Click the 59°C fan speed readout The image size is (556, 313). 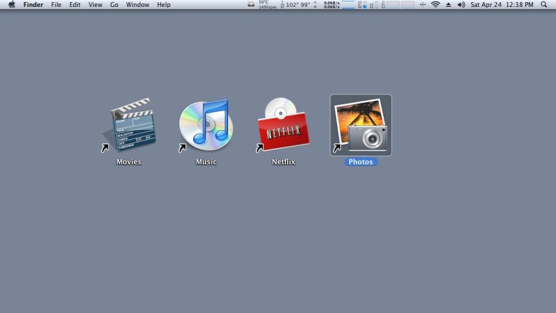pos(268,5)
